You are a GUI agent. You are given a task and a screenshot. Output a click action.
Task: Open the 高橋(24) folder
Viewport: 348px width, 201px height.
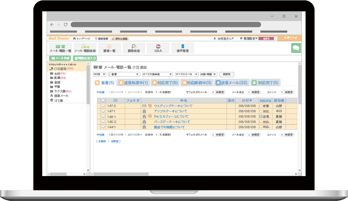pyautogui.click(x=58, y=78)
